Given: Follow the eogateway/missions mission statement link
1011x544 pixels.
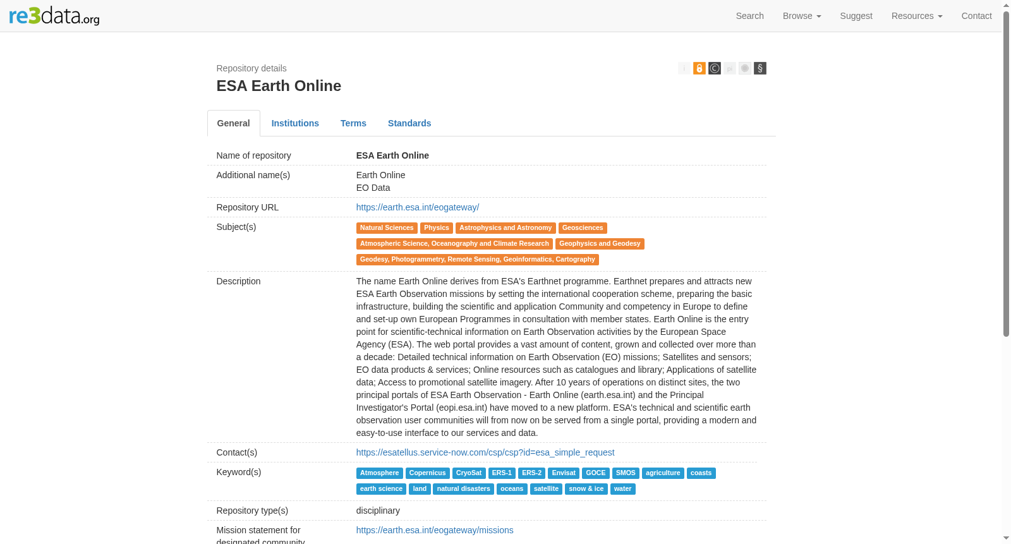Looking at the screenshot, I should tap(435, 530).
